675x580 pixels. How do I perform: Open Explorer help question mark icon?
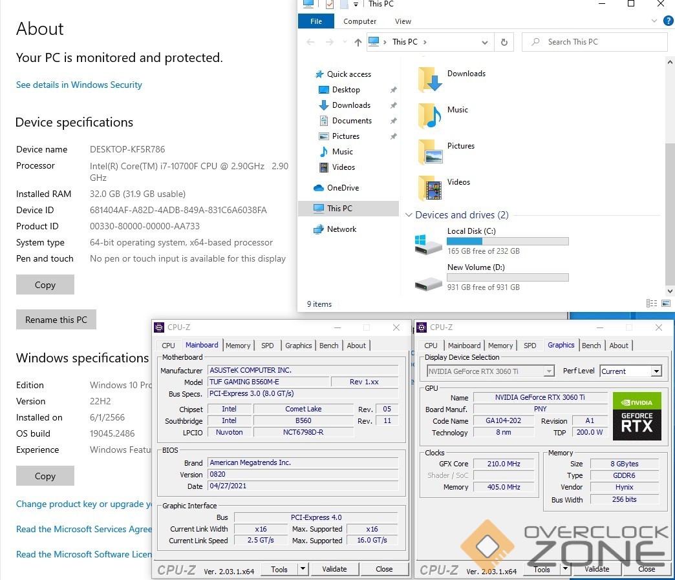pos(669,21)
